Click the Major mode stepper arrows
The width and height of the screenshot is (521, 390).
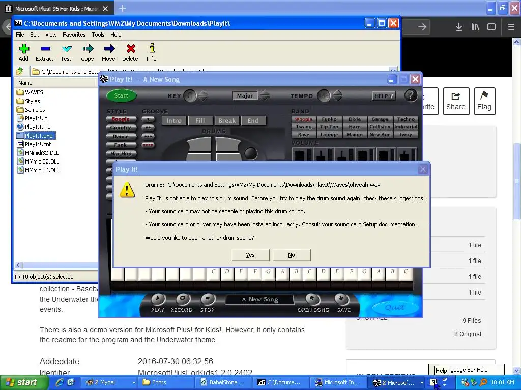click(265, 95)
